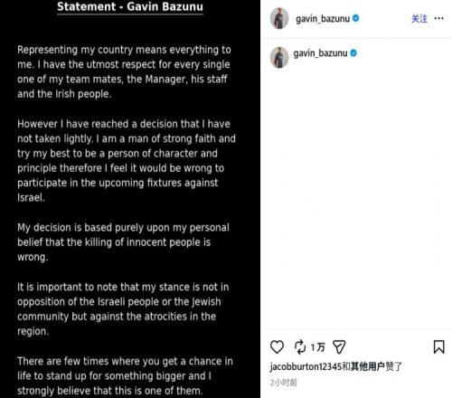Viewport: 452px width, 398px height.
Task: Click the statement image of the post
Action: (130, 199)
